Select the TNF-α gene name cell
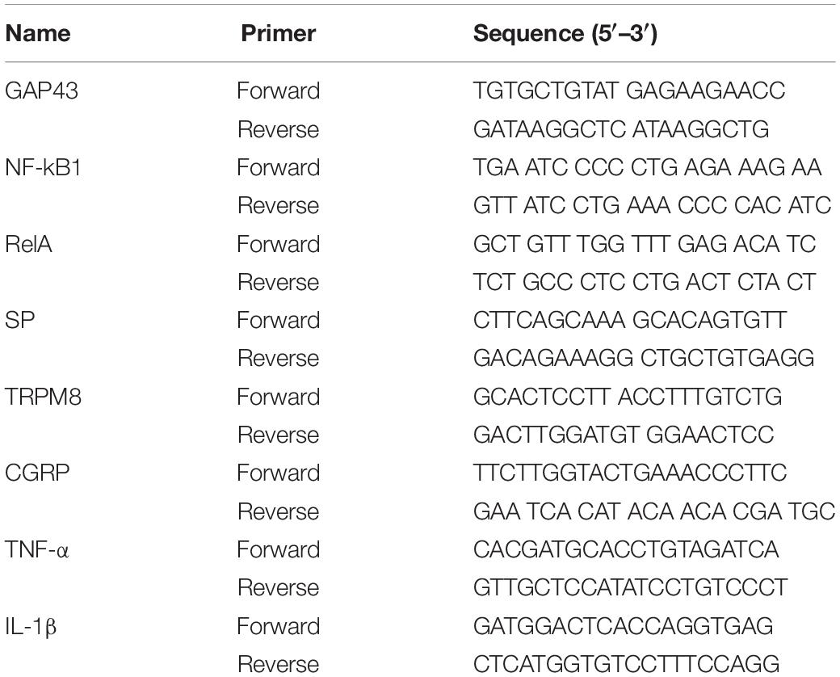This screenshot has height=677, width=840. [x=36, y=549]
